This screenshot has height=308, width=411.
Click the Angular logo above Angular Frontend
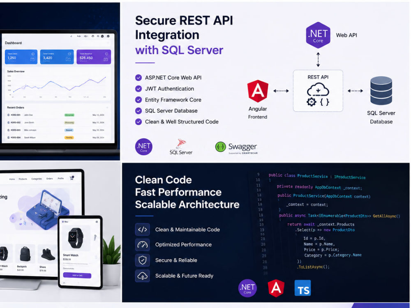click(x=258, y=91)
